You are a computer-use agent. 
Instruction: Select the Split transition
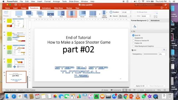tap(72, 14)
